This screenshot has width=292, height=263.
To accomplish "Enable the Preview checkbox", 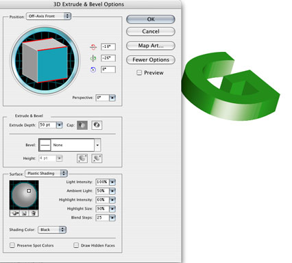I will pos(139,72).
